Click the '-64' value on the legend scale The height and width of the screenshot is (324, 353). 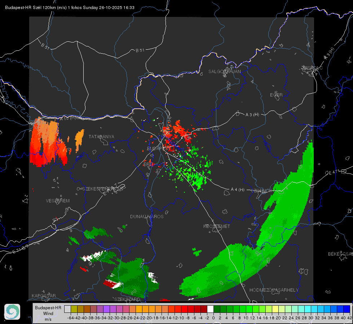pos(71,318)
